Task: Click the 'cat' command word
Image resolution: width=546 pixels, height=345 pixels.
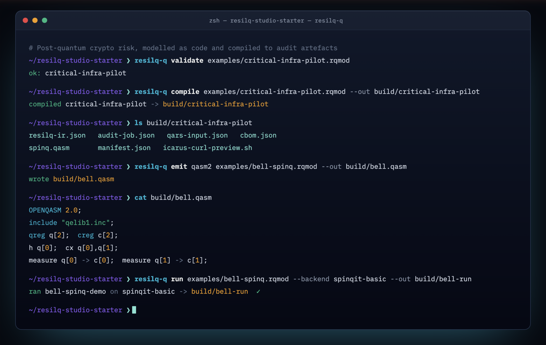Action: pyautogui.click(x=140, y=198)
